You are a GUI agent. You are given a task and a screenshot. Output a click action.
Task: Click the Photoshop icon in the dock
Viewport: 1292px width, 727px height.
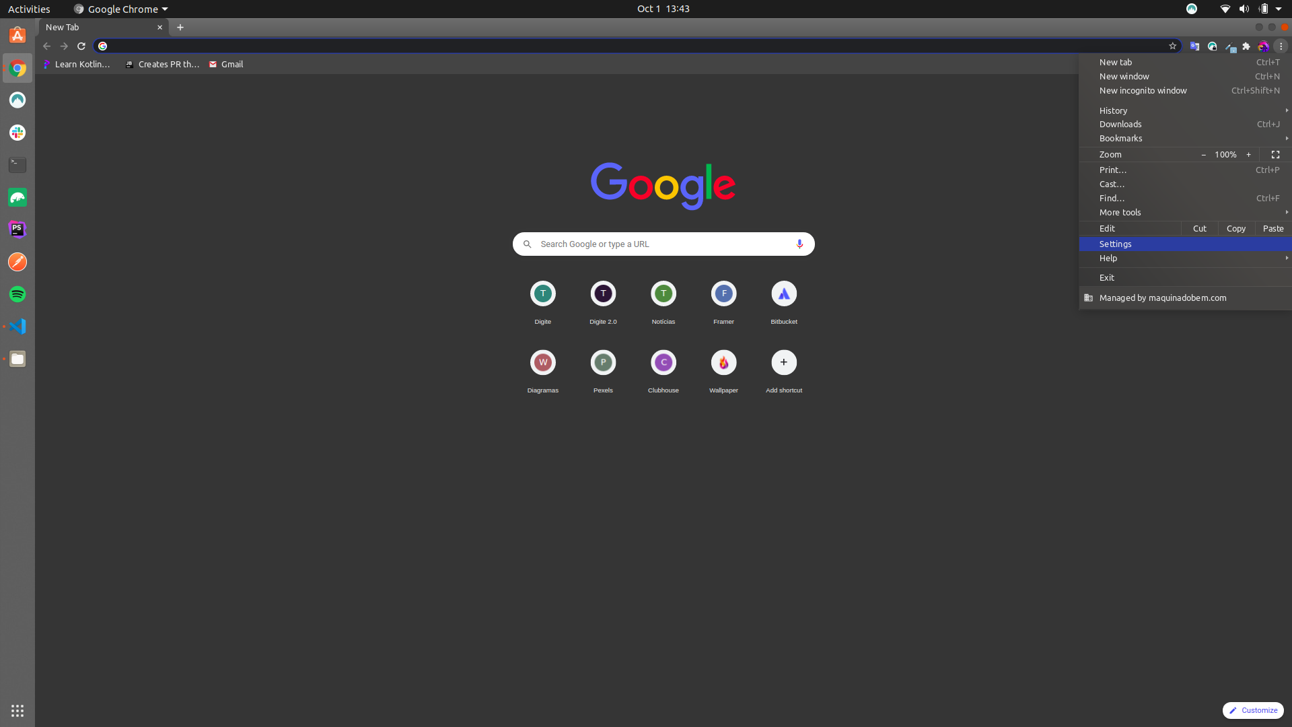point(17,229)
